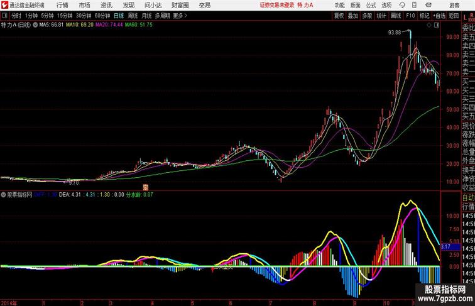Open sub-chart 股票指标网 indicator dropdown
This screenshot has height=306, width=475.
tap(3, 195)
